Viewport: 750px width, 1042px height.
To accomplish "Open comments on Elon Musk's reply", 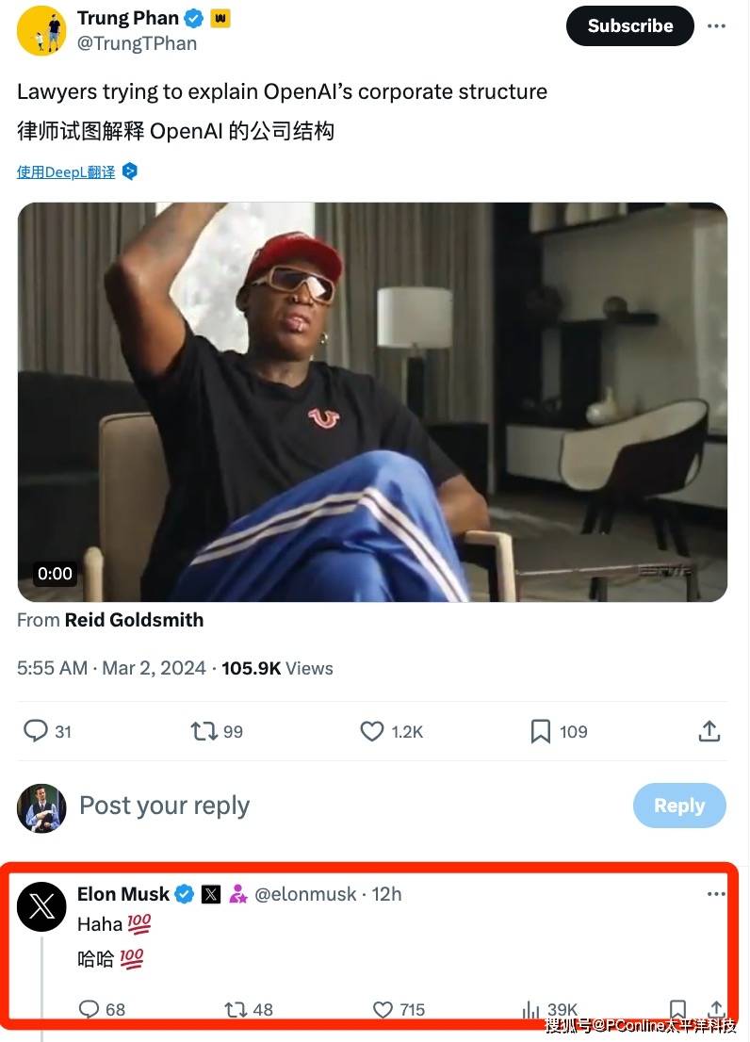I will 89,1009.
